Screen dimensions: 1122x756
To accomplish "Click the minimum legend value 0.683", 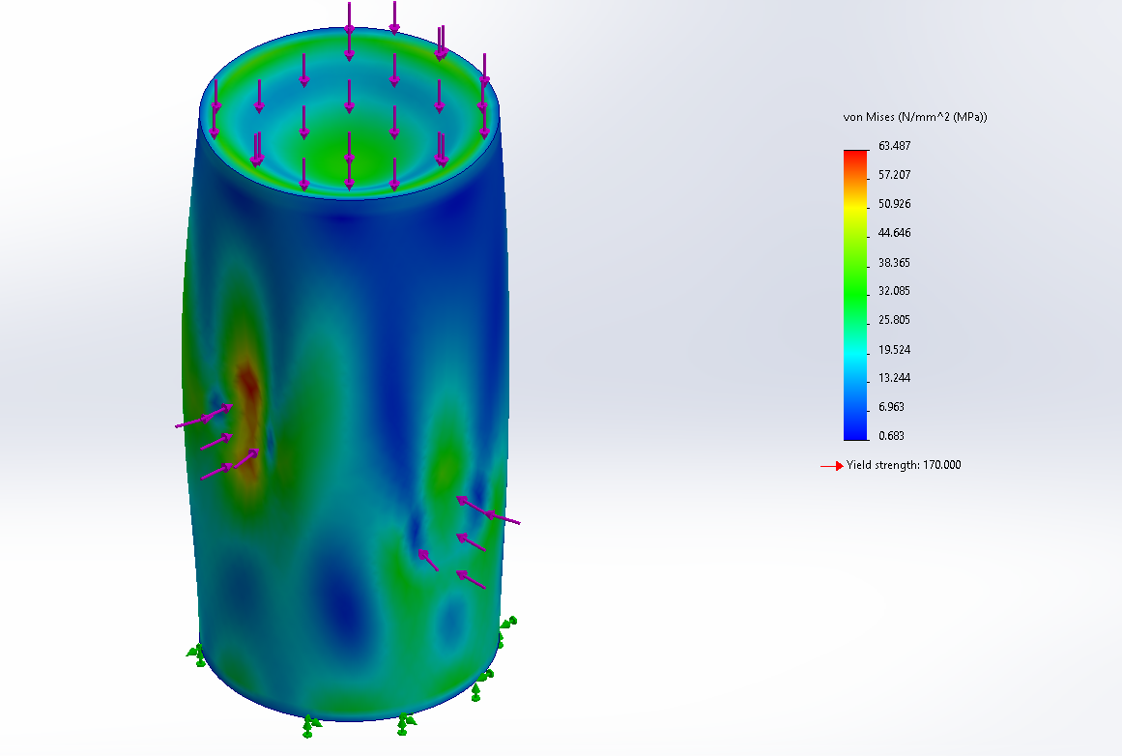I will coord(891,436).
